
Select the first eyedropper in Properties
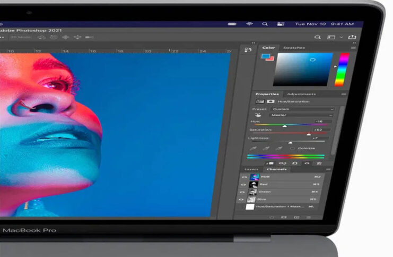[253, 149]
